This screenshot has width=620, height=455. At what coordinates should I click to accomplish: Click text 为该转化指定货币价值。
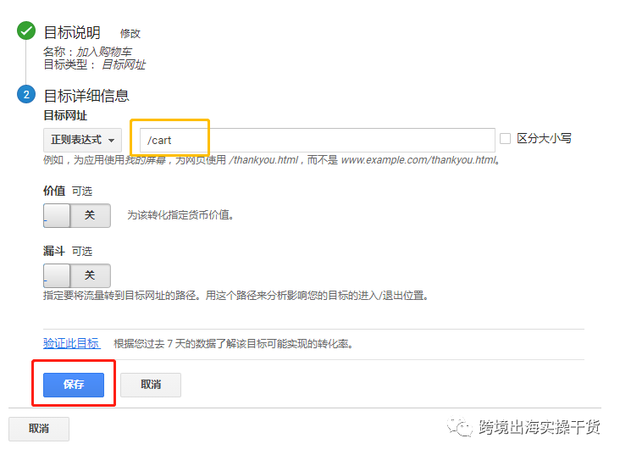click(180, 215)
